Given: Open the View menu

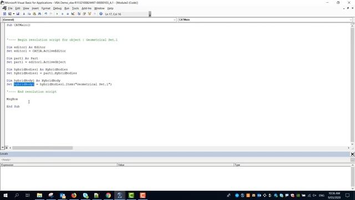Looking at the screenshot, I should 26,8.
